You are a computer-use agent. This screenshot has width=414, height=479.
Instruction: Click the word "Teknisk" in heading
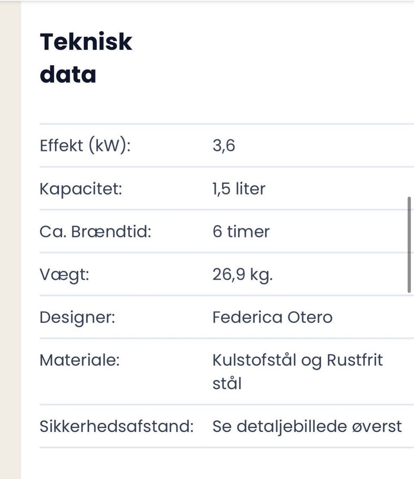(86, 42)
